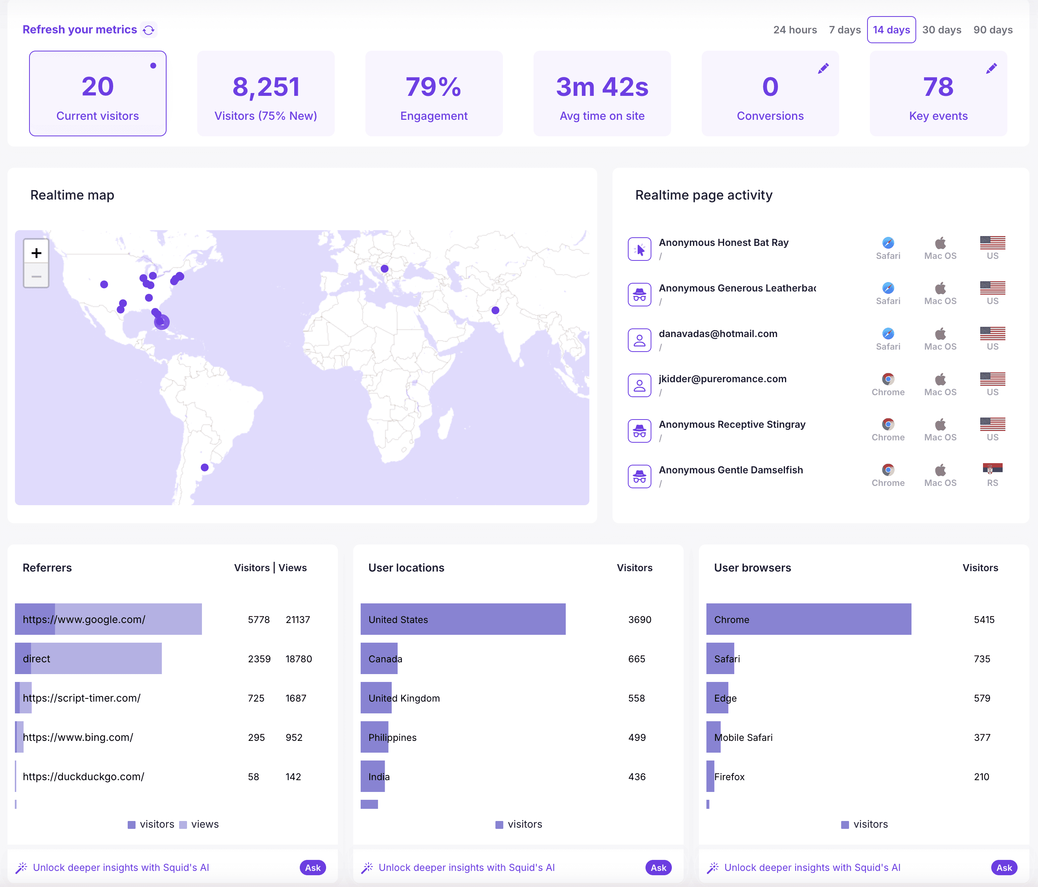Viewport: 1038px width, 887px height.
Task: Click Ask button under User locations panel
Action: pyautogui.click(x=658, y=867)
